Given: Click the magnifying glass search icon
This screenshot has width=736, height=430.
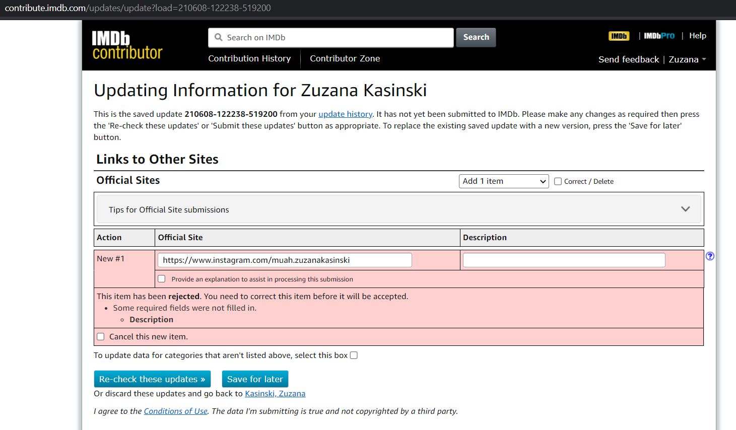Looking at the screenshot, I should 219,37.
